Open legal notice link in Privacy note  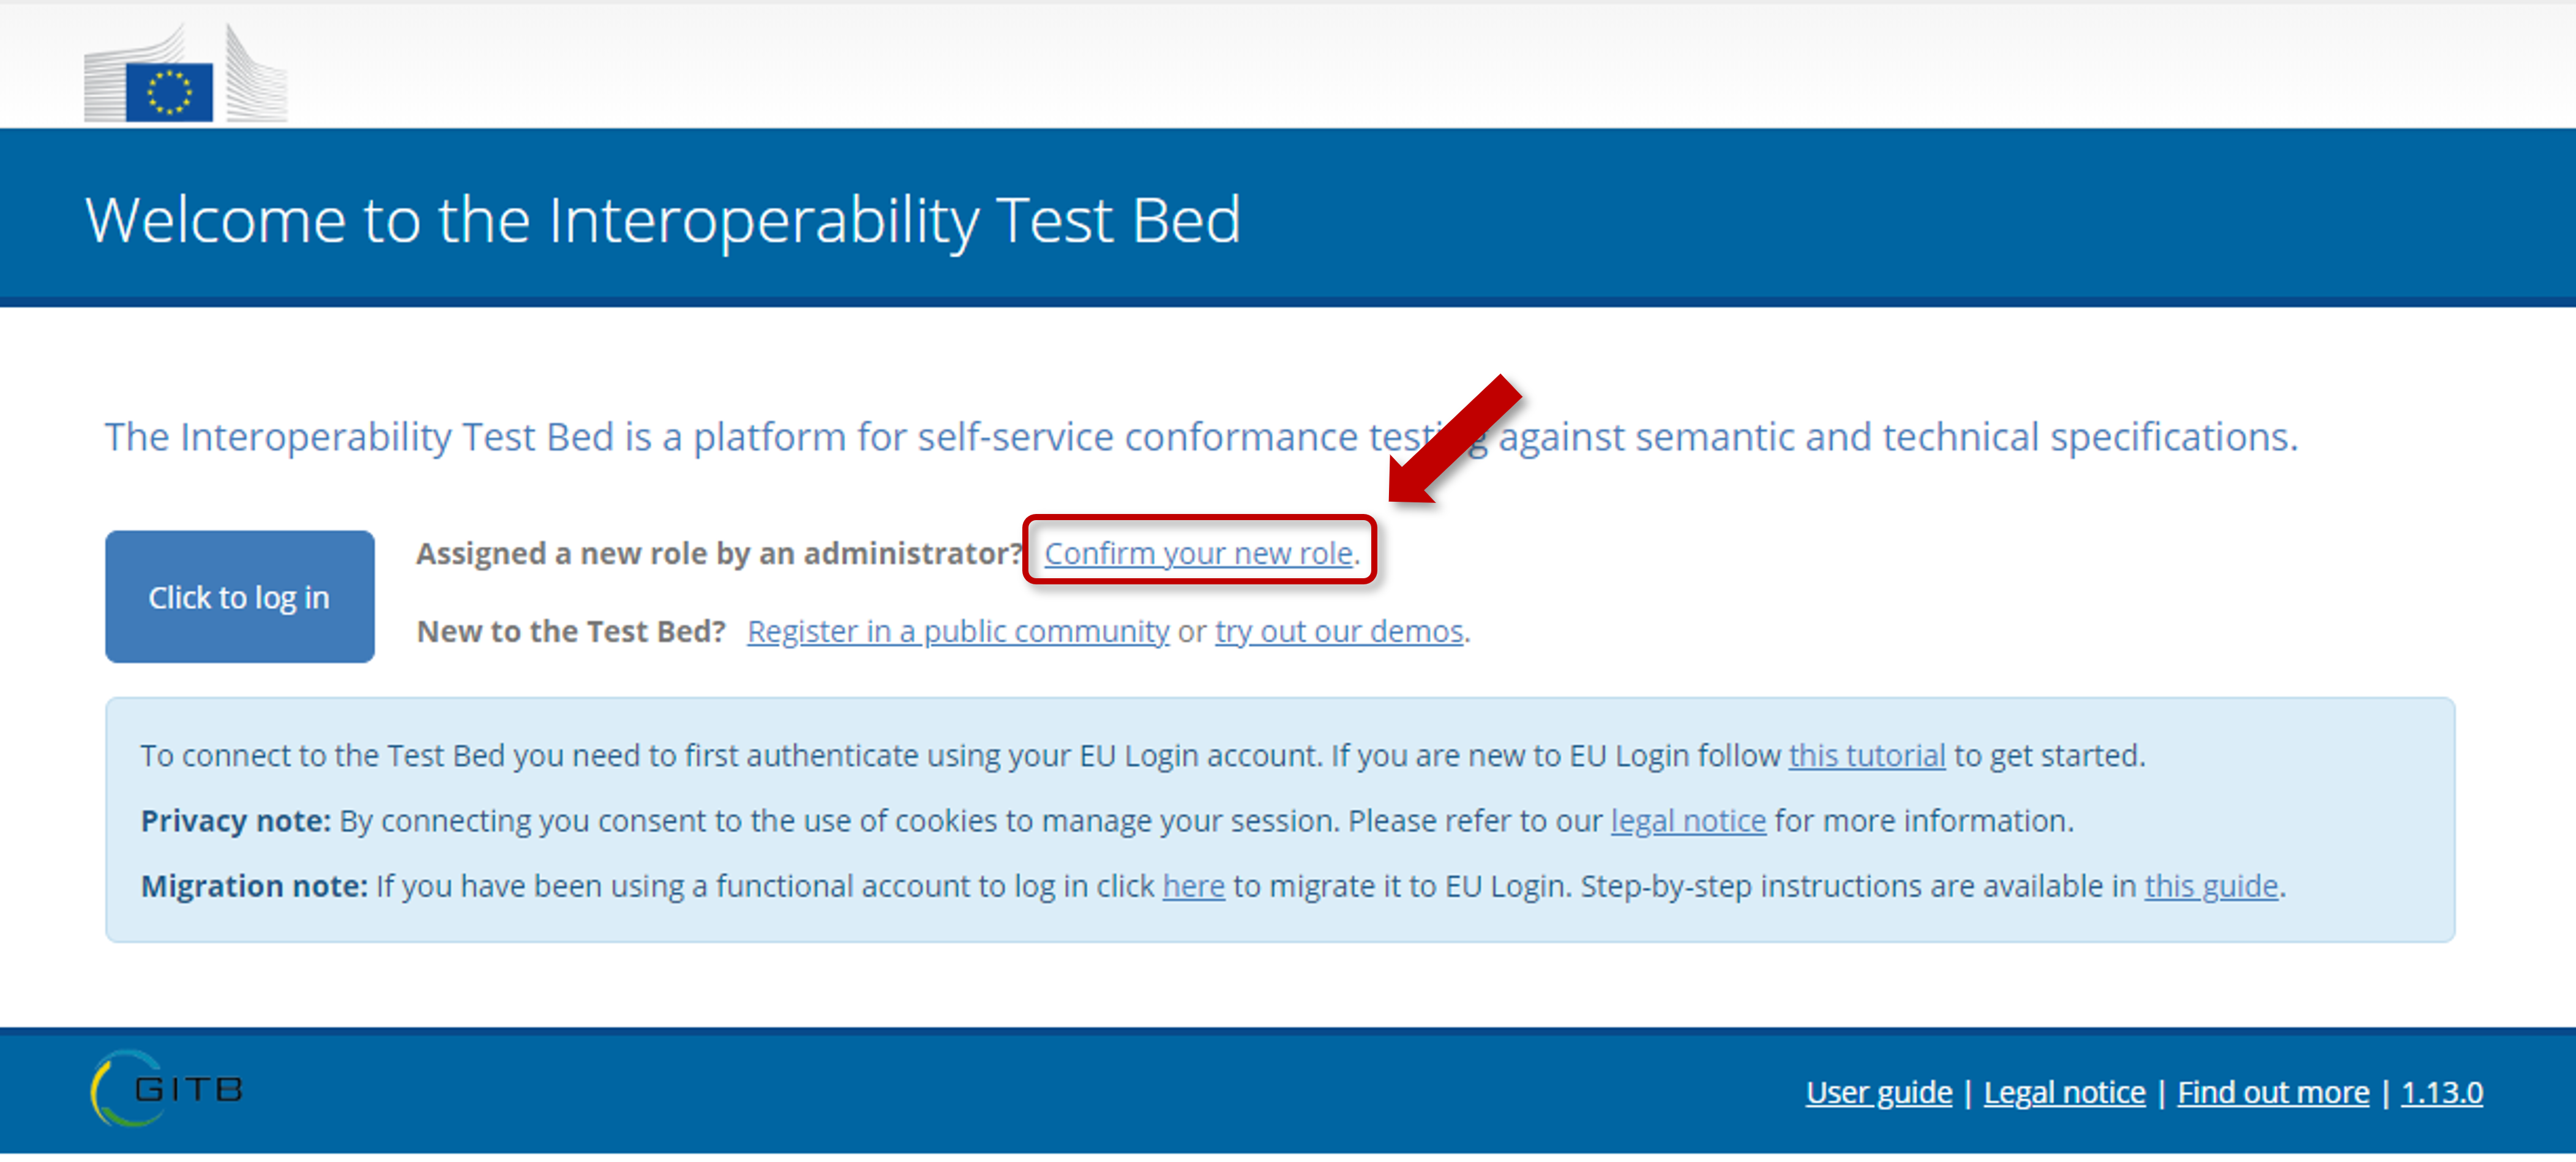coord(1688,821)
